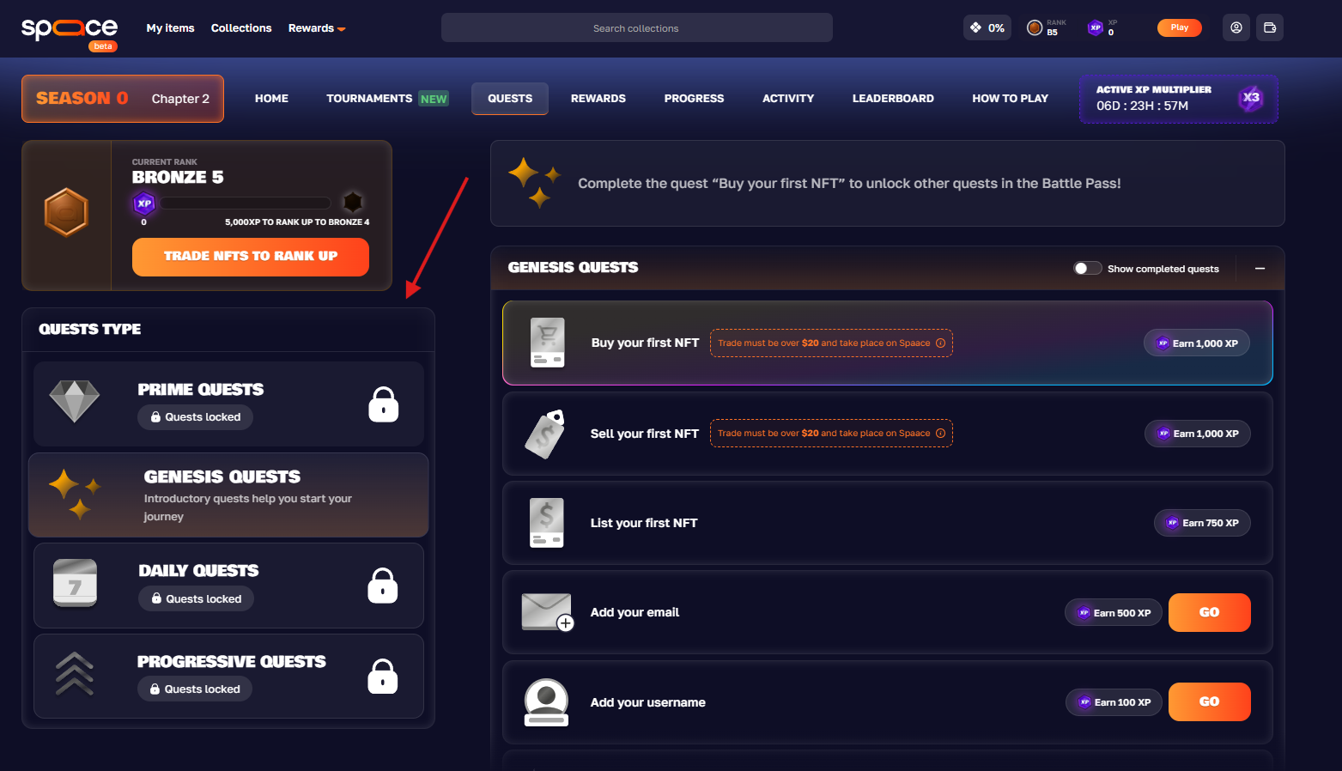Open the Tournaments tab
The width and height of the screenshot is (1342, 771).
coord(386,99)
